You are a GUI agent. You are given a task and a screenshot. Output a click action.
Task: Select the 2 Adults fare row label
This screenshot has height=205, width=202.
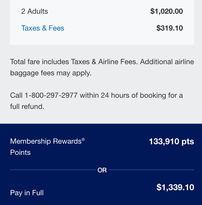(35, 11)
